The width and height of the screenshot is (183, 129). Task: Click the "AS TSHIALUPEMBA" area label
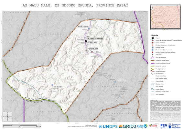[52, 34]
